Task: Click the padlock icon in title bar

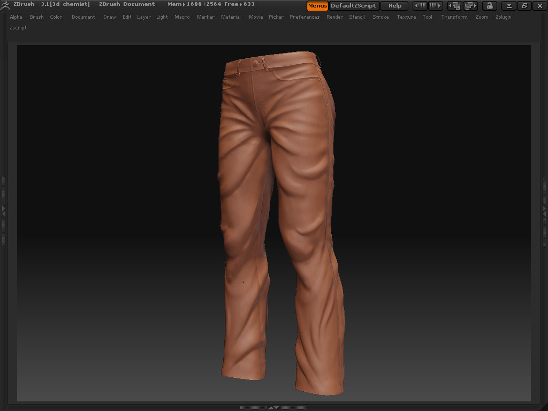Action: 490,5
